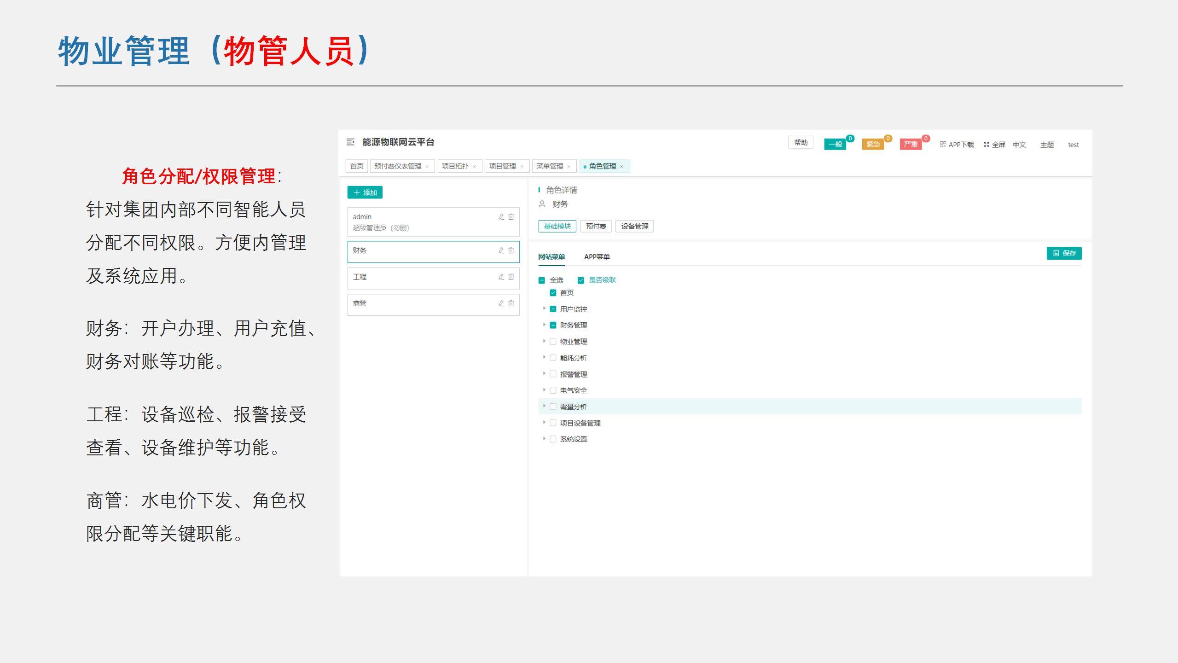
Task: Switch to the APP菜单 tab
Action: (x=597, y=257)
